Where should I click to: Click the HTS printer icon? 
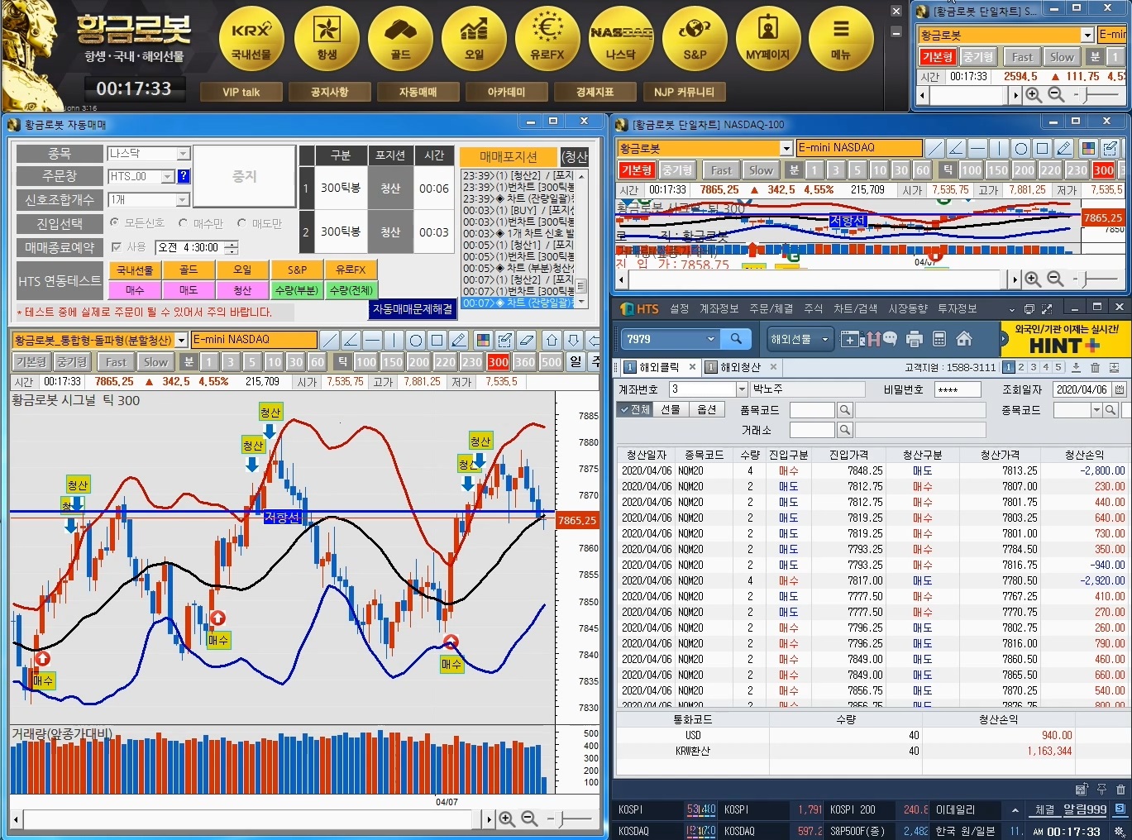tap(914, 338)
